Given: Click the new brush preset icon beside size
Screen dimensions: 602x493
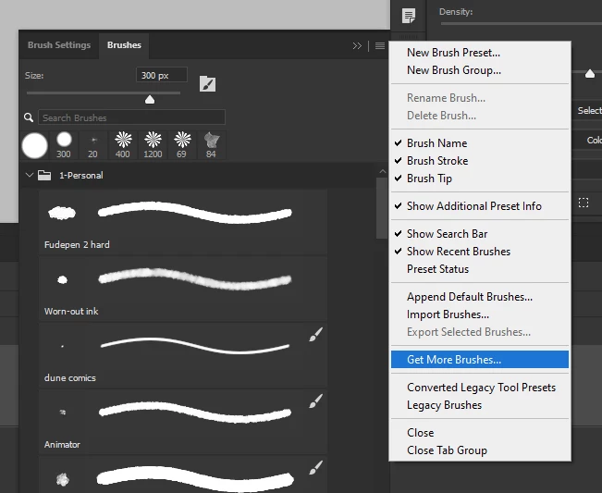Looking at the screenshot, I should [207, 83].
